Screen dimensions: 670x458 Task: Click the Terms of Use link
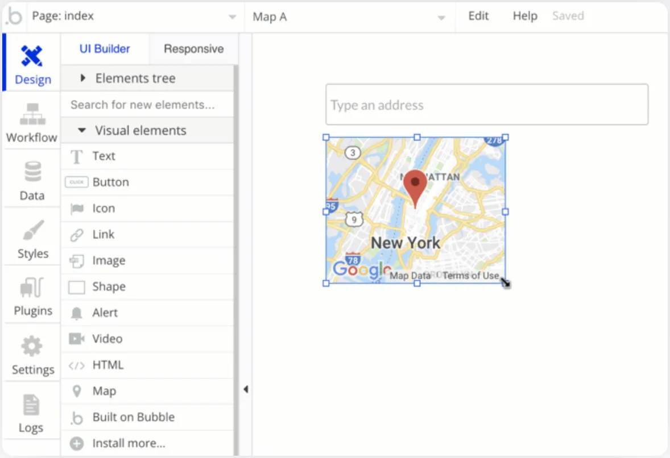[470, 276]
